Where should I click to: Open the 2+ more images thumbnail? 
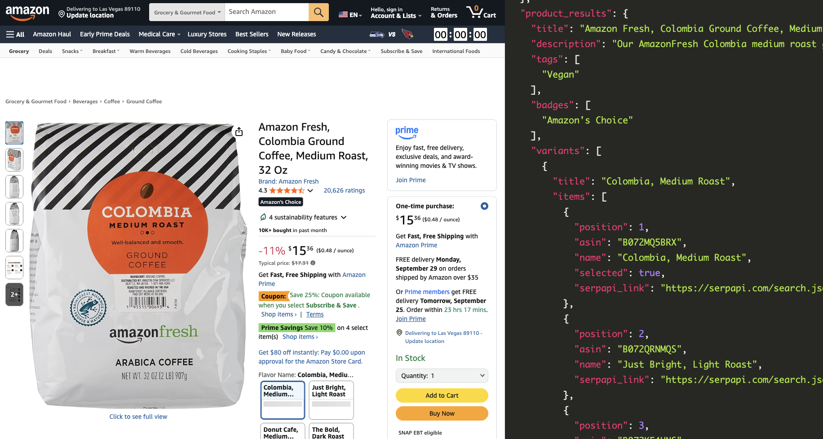coord(14,294)
